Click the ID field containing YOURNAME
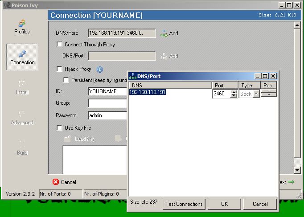This screenshot has width=304, height=217. tap(107, 91)
